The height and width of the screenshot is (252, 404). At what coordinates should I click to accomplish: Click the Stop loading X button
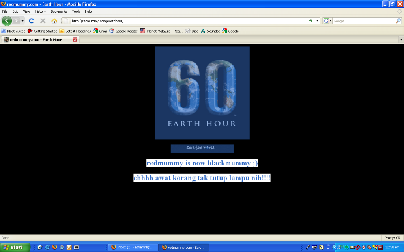43,21
